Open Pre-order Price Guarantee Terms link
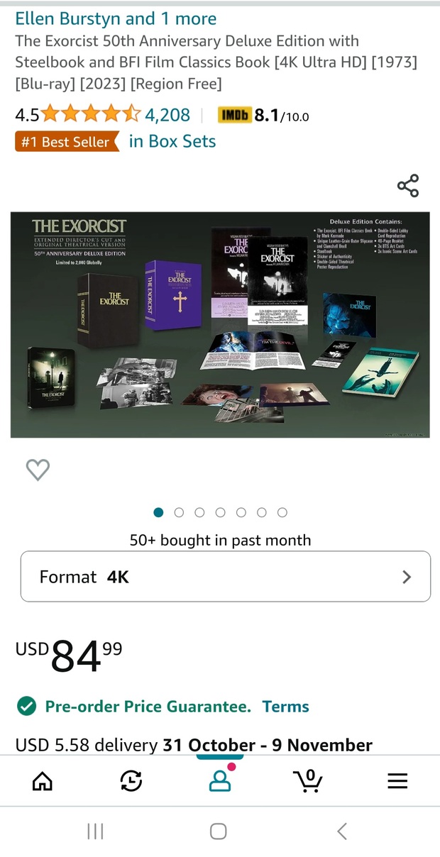Viewport: 440px width, 857px height. 286,707
